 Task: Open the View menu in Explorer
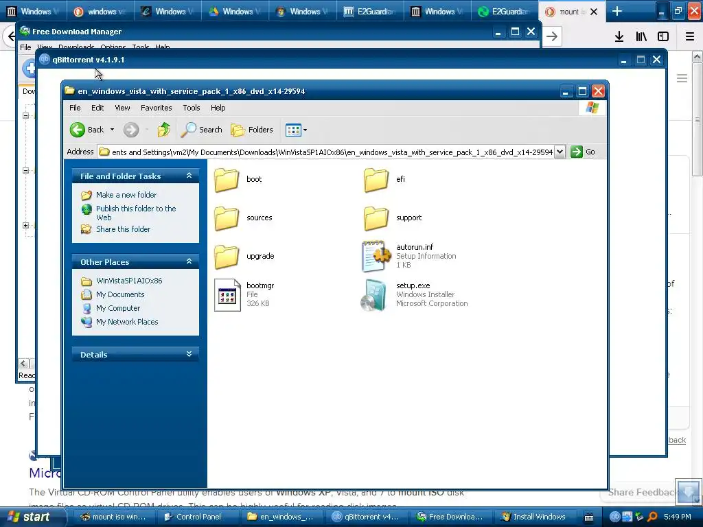(122, 108)
